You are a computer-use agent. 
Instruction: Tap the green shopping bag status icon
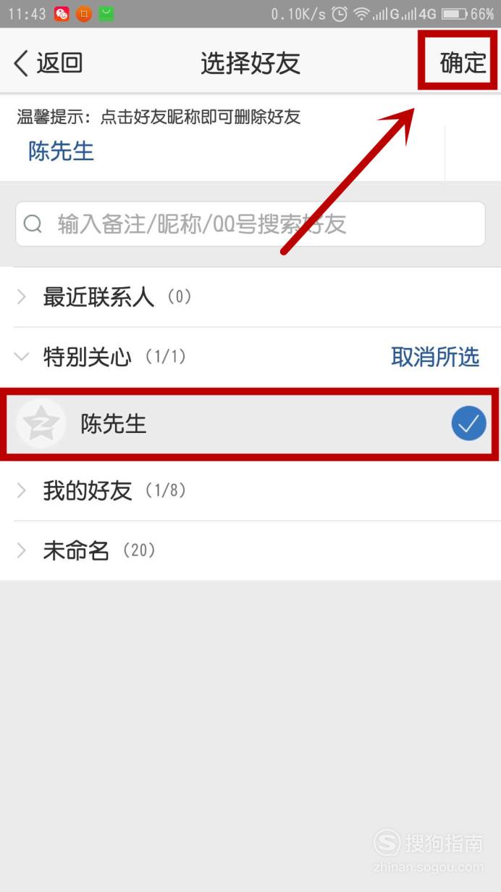[106, 14]
